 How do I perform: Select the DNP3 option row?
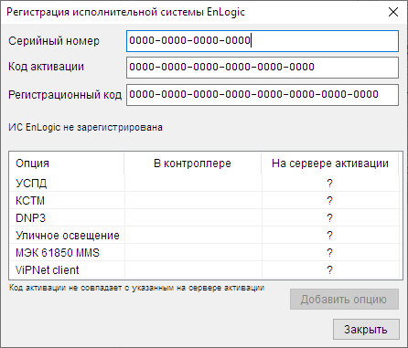(x=205, y=218)
